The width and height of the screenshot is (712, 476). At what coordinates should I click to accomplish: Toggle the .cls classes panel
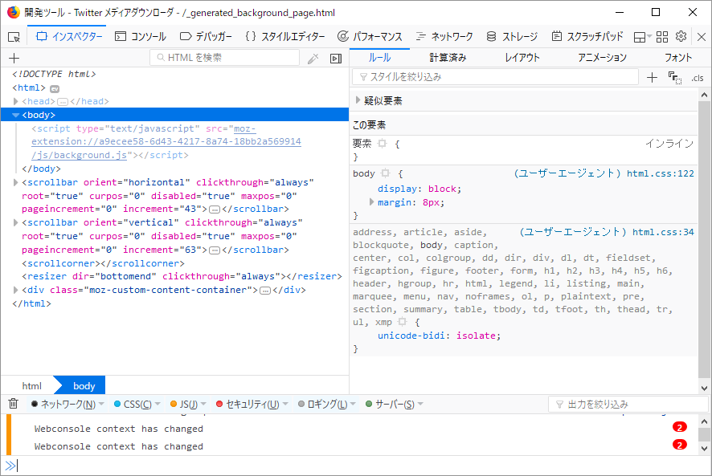click(698, 78)
